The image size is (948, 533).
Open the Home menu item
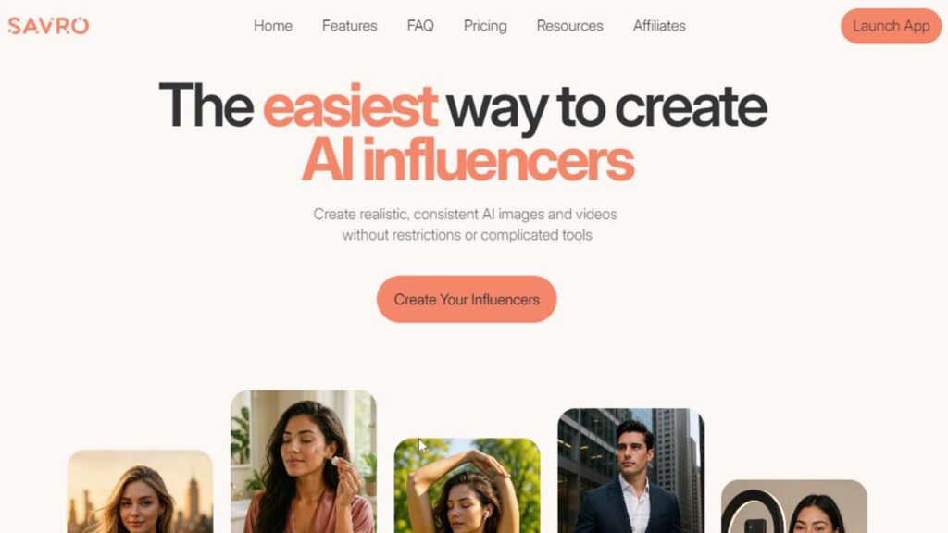tap(273, 26)
